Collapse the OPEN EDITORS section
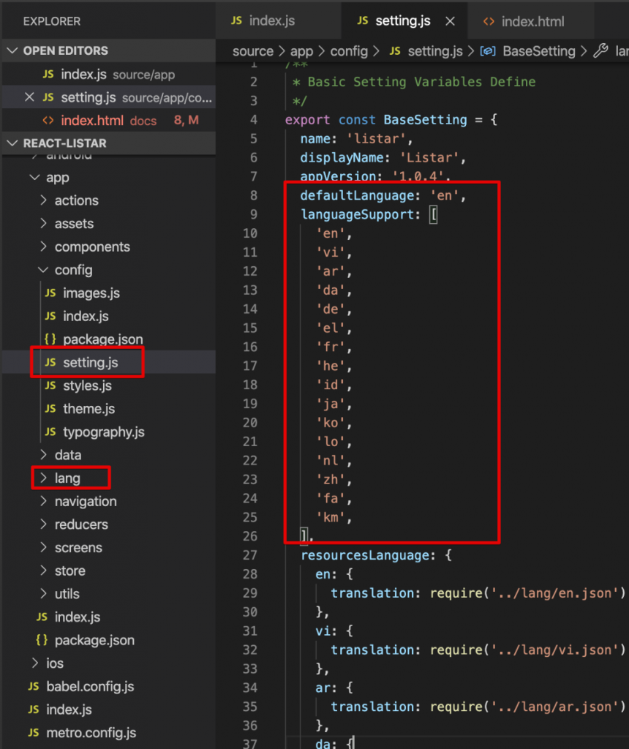Screen dimensions: 629x749 pos(12,50)
